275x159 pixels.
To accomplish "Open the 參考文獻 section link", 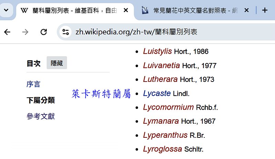I will click(41, 117).
